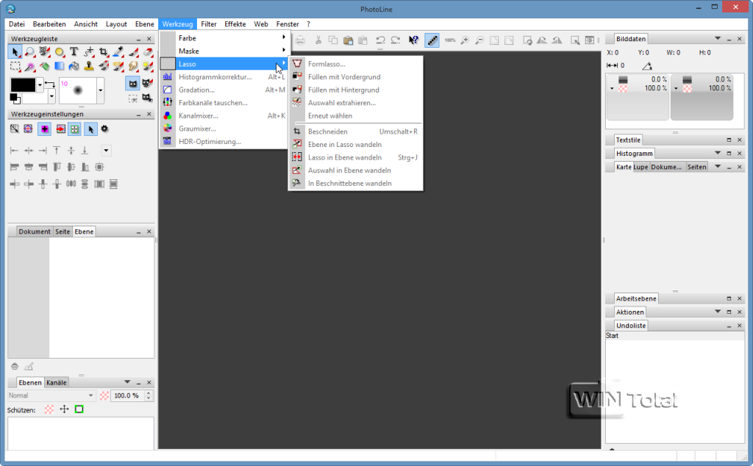Select the arrow pointer tool in Werkzeugleiste
Screen dimensions: 753x466
click(15, 52)
